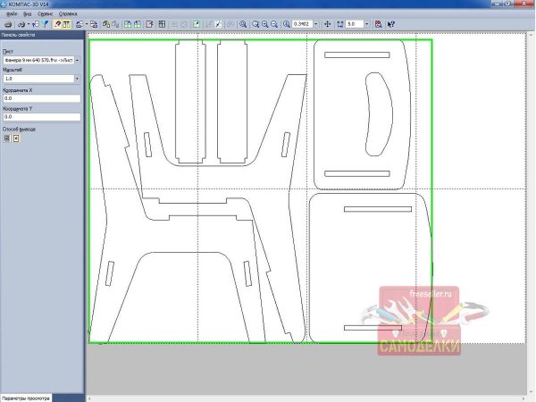Open the Справка menu

click(x=68, y=14)
